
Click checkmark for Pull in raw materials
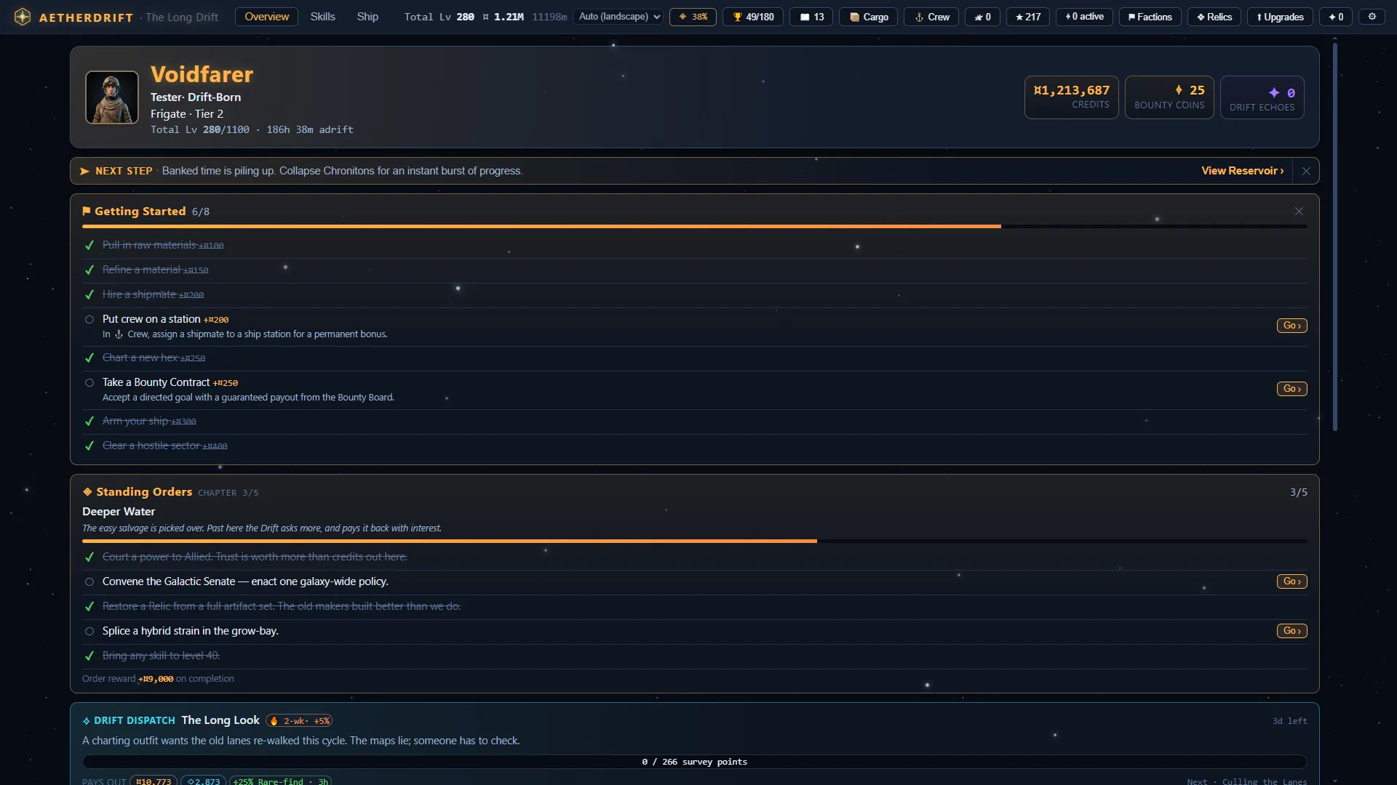pos(89,246)
